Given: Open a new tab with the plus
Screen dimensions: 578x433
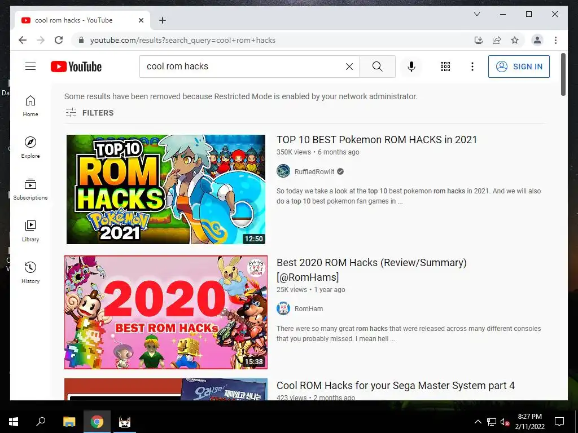Looking at the screenshot, I should click(162, 20).
